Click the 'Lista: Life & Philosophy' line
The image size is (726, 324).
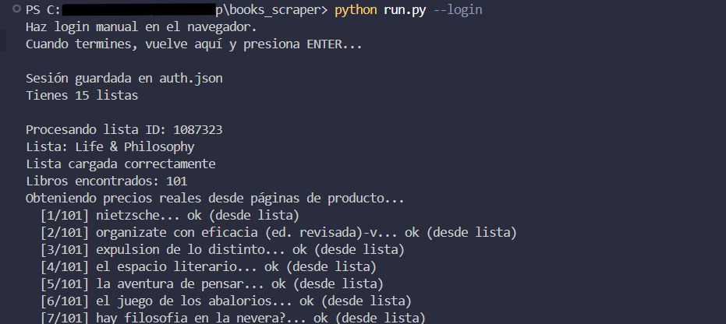pos(110,147)
